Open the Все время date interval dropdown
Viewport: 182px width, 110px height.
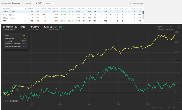pos(17,3)
